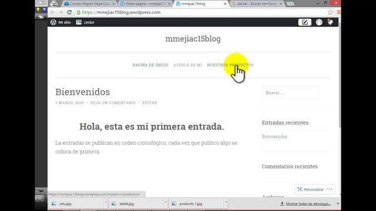Click the 'Entradas recientes' widget heading
This screenshot has width=376, height=211.
click(x=285, y=122)
